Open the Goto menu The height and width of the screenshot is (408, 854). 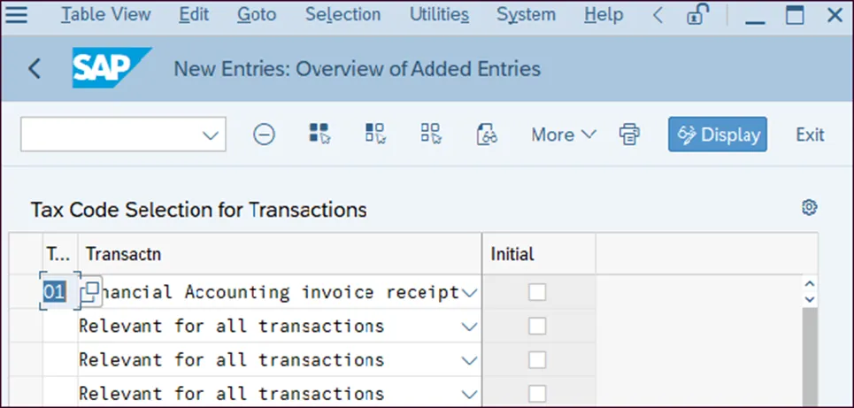tap(257, 15)
